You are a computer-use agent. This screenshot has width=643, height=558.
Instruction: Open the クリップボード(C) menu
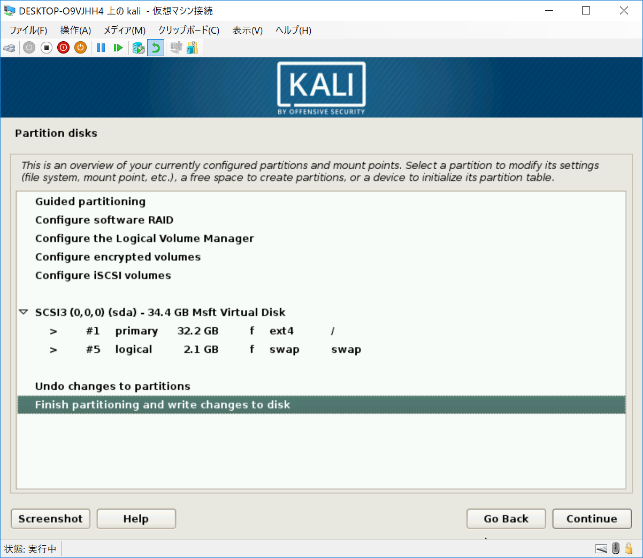pyautogui.click(x=188, y=31)
